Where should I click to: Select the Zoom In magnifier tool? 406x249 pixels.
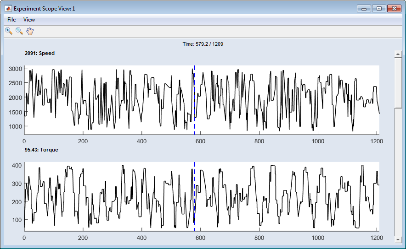pos(8,31)
